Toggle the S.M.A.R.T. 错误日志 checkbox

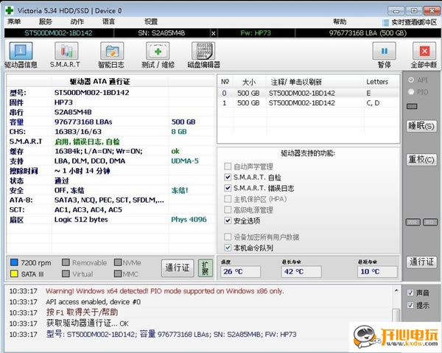click(228, 188)
